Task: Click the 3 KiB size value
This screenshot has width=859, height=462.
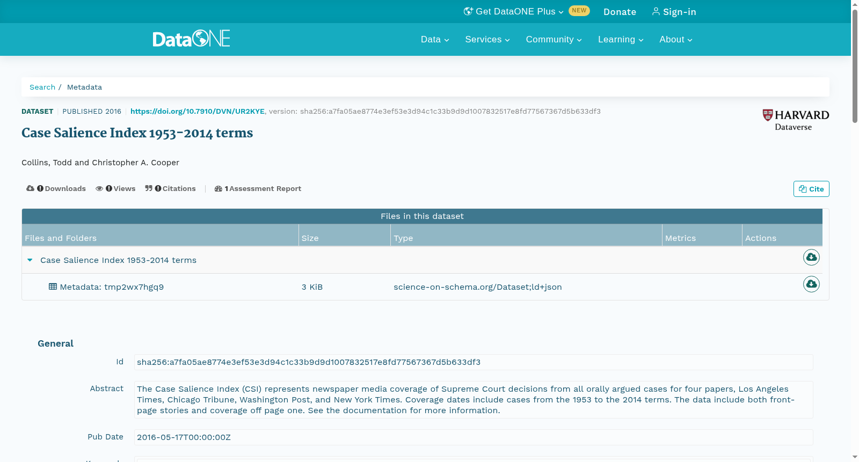Action: point(312,287)
